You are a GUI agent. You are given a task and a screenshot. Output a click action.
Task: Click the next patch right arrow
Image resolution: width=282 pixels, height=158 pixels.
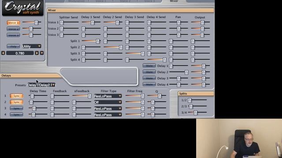coord(37,53)
